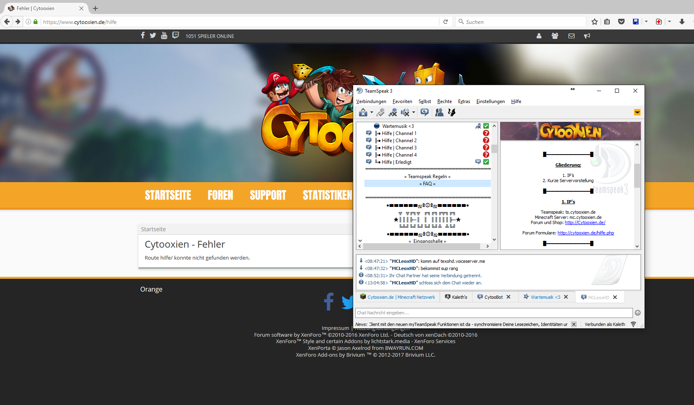Open TeamSpeak subscribe to all channels icon
The height and width of the screenshot is (405, 694).
tap(425, 112)
